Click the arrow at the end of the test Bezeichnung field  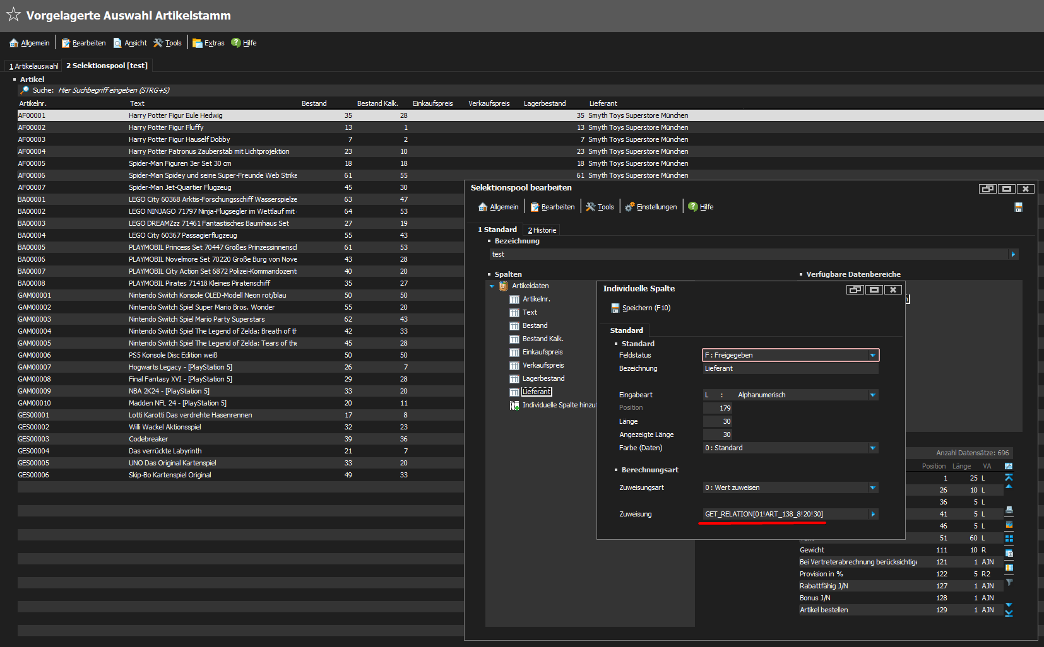point(1013,254)
